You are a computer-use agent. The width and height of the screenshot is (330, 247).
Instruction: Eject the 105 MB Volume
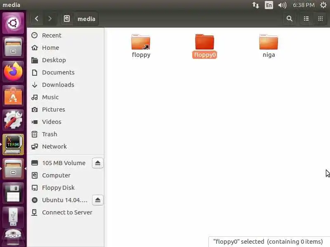pos(98,163)
